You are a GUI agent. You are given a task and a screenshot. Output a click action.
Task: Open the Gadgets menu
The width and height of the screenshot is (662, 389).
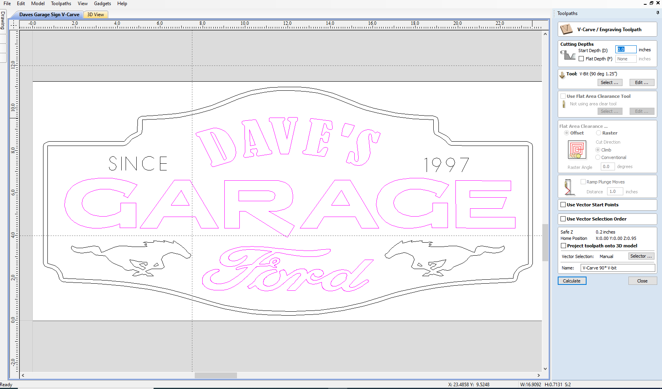point(102,4)
